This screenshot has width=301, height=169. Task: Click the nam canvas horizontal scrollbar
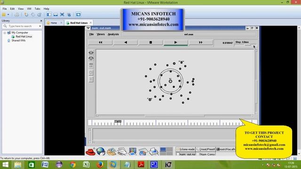[174, 116]
